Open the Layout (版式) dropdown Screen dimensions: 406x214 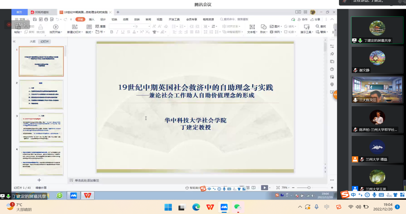coord(89,32)
